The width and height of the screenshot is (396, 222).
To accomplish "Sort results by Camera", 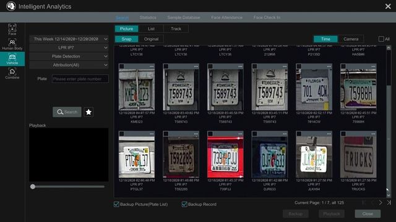I will pyautogui.click(x=351, y=39).
